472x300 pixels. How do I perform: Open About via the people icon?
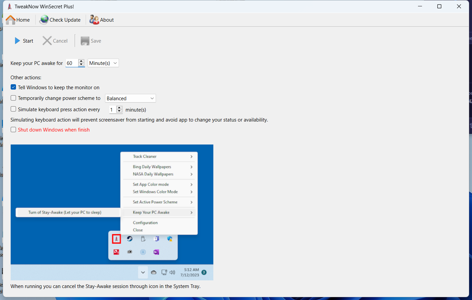click(x=94, y=20)
